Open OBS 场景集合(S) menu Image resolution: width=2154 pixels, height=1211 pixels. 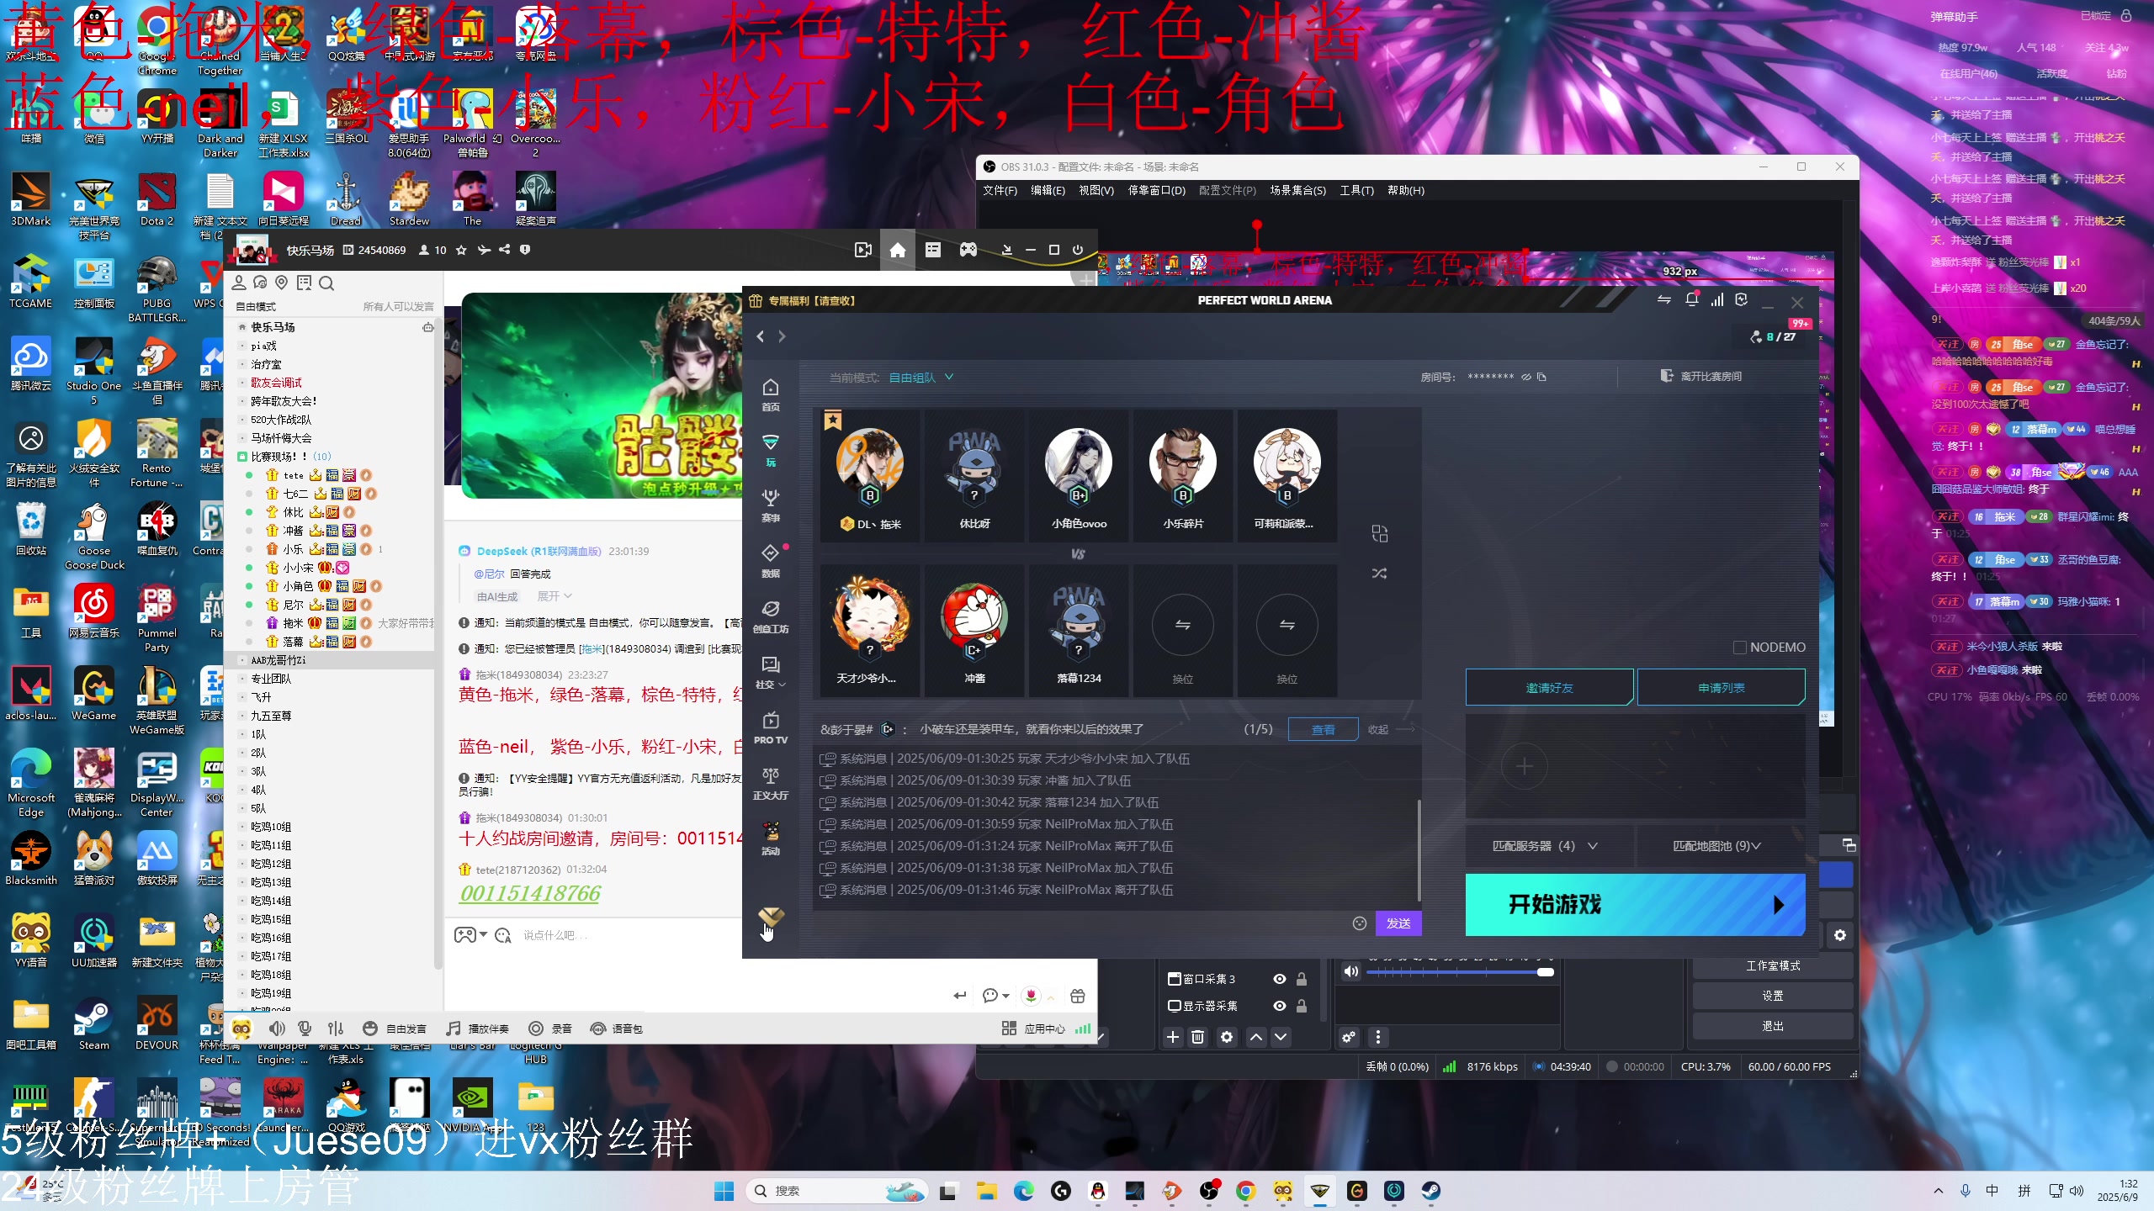1297,191
